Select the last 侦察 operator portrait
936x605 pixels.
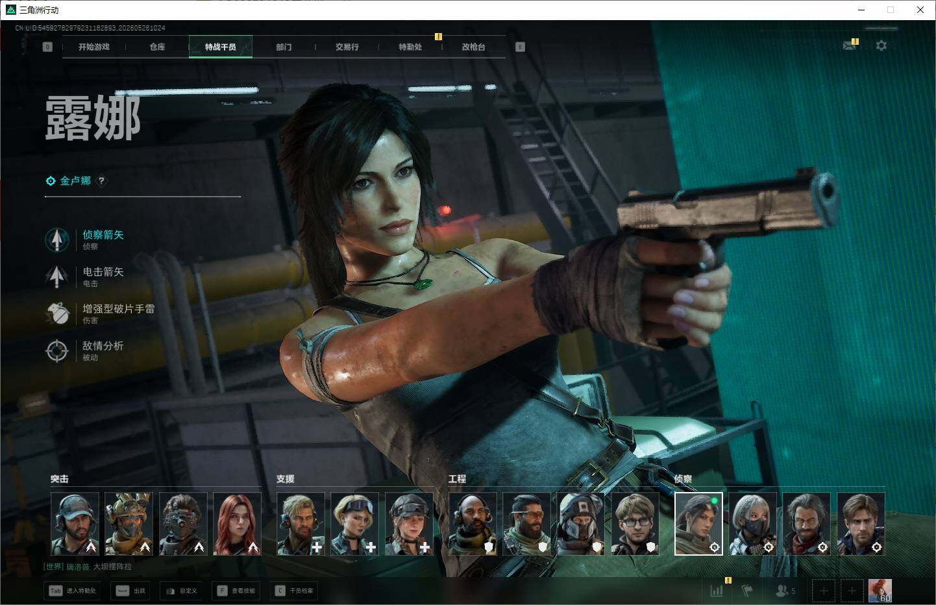coord(861,524)
